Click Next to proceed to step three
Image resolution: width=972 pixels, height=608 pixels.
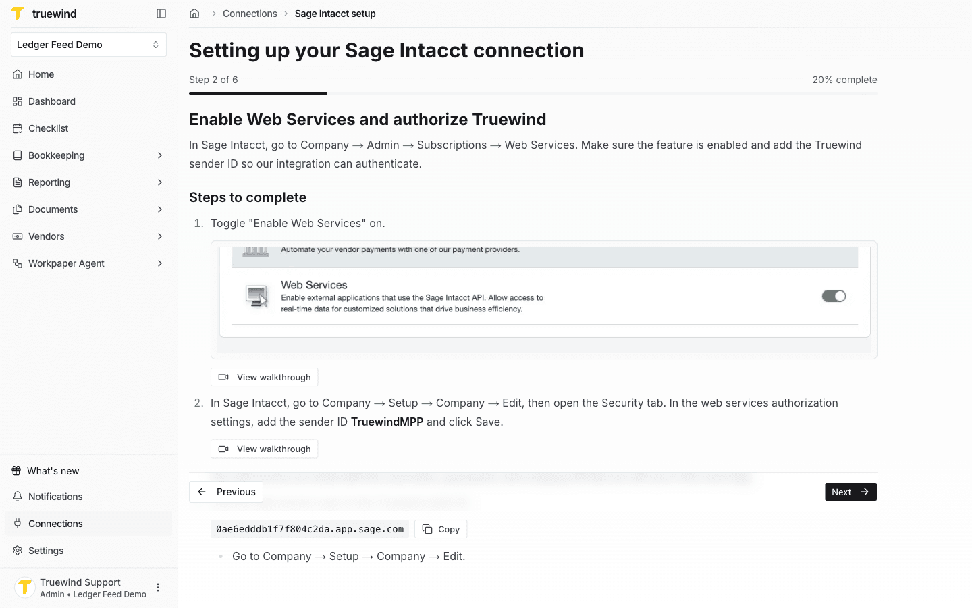point(850,492)
